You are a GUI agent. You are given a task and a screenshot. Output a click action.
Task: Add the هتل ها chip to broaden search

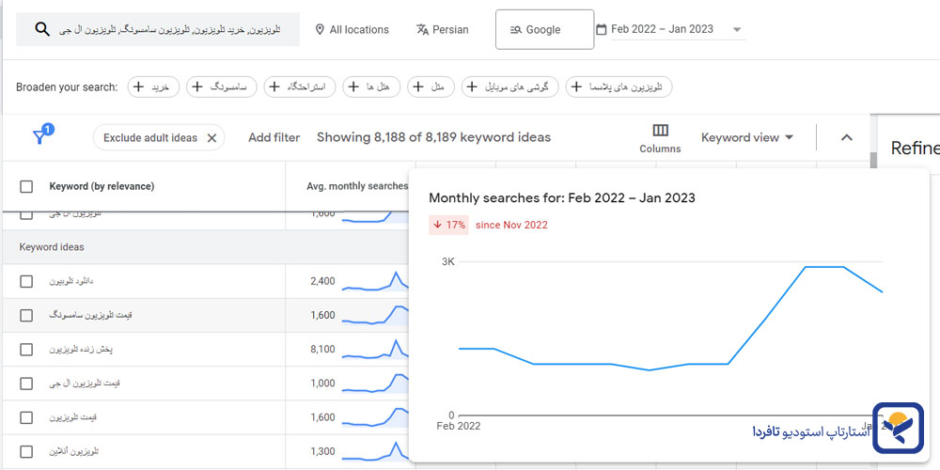tap(371, 86)
